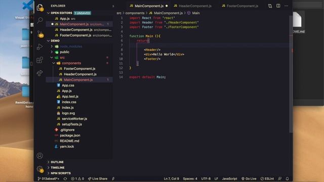
Task: Place cursor on export default Main line
Action: pos(147,77)
